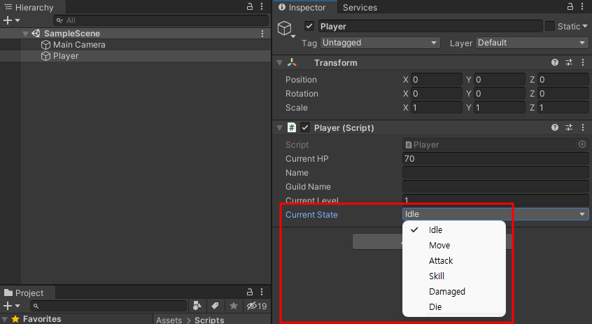Switch to the Inspector tab
This screenshot has height=324, width=592.
click(302, 7)
